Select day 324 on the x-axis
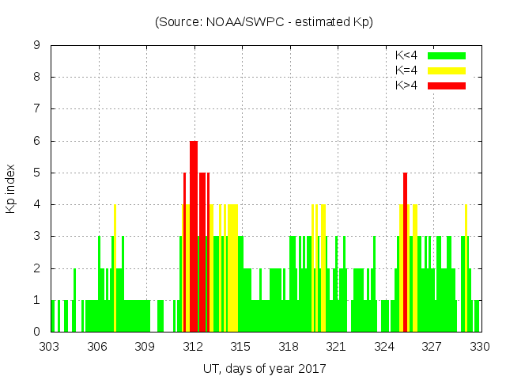 (384, 347)
